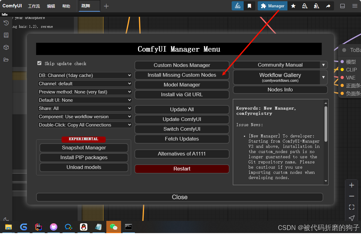
Task: Open the blue G browser taskbar icon
Action: pos(24,227)
